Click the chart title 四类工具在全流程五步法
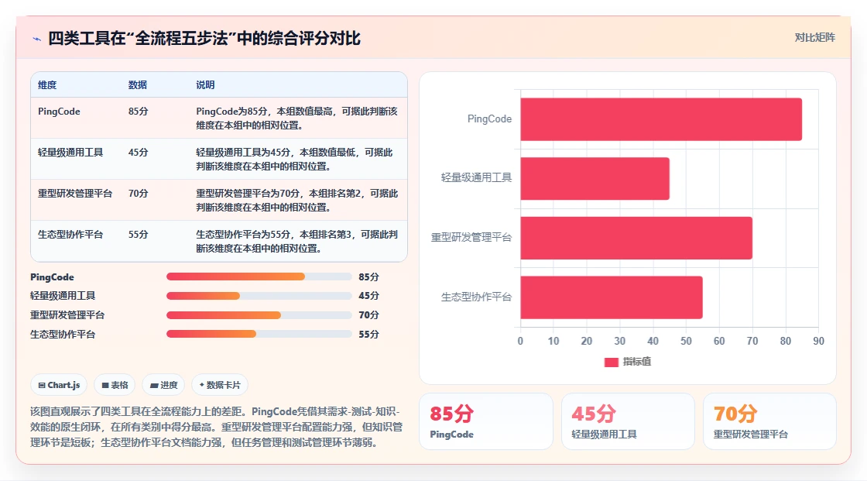The image size is (867, 481). 204,38
